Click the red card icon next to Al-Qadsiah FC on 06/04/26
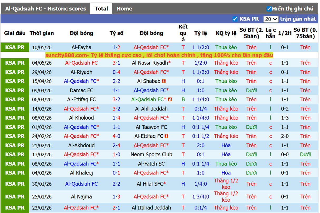The width and height of the screenshot is (320, 213). [170, 99]
